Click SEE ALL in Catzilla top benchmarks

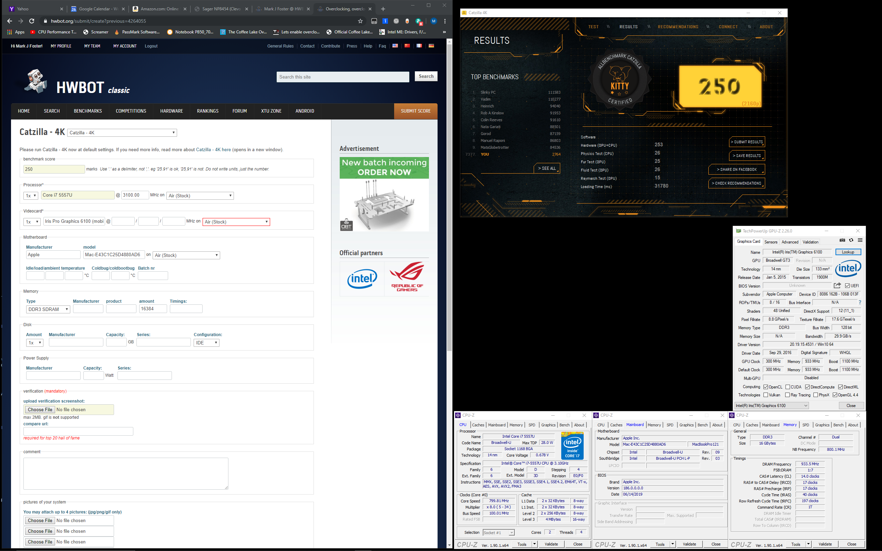point(547,168)
